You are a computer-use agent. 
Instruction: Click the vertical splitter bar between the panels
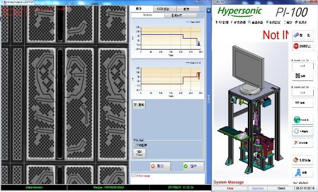click(209, 98)
